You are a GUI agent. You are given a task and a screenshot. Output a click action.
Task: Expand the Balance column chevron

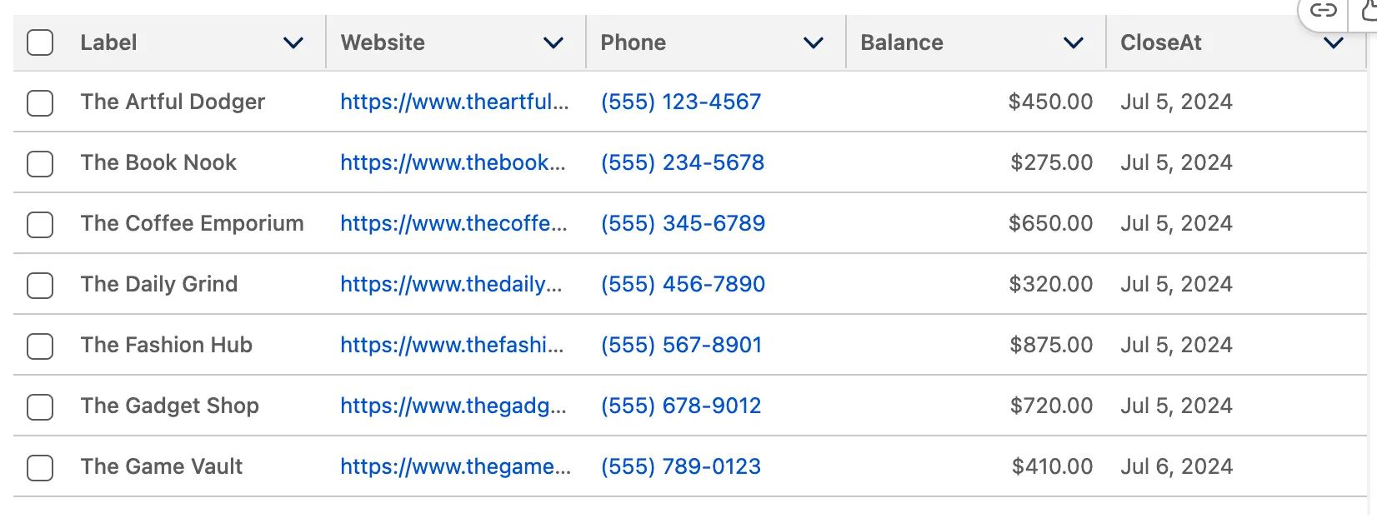pos(1074,42)
